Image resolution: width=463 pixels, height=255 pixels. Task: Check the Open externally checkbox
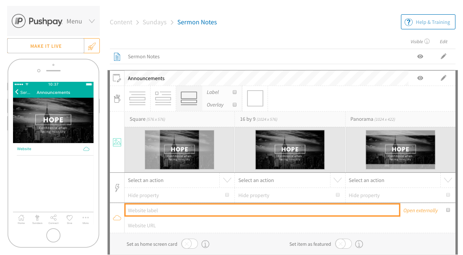[448, 210]
